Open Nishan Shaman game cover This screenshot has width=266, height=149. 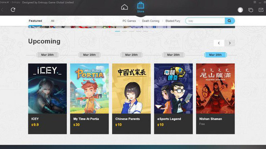[215, 89]
